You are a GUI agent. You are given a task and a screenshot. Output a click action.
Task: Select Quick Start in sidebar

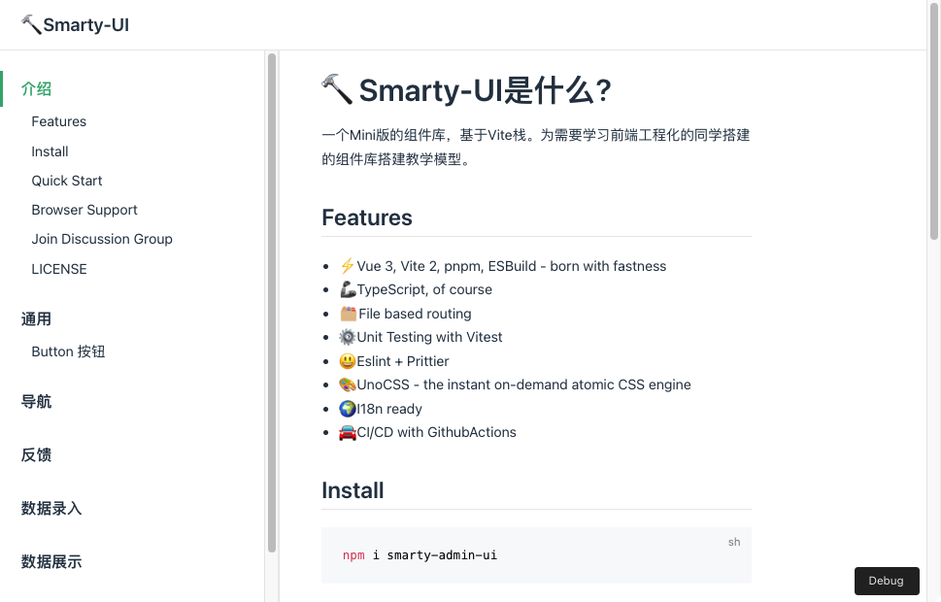tap(67, 181)
